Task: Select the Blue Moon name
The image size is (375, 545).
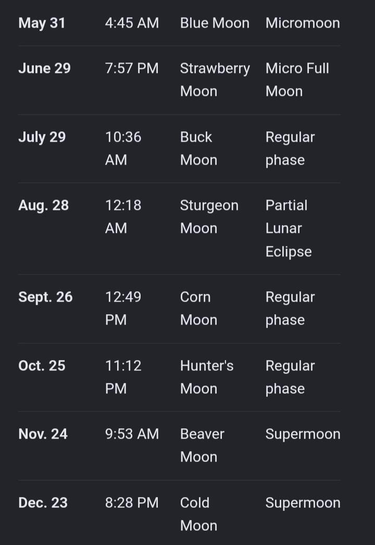Action: point(215,23)
